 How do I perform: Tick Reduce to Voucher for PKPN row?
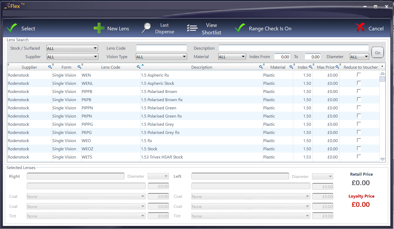click(x=359, y=116)
